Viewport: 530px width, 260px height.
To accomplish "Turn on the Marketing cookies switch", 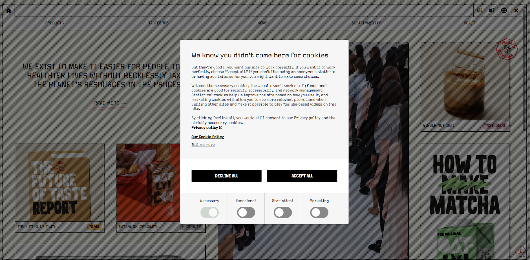I will pos(319,212).
